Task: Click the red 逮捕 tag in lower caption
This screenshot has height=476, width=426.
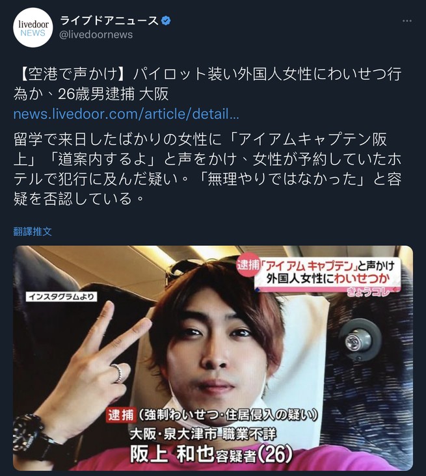Action: pos(120,416)
